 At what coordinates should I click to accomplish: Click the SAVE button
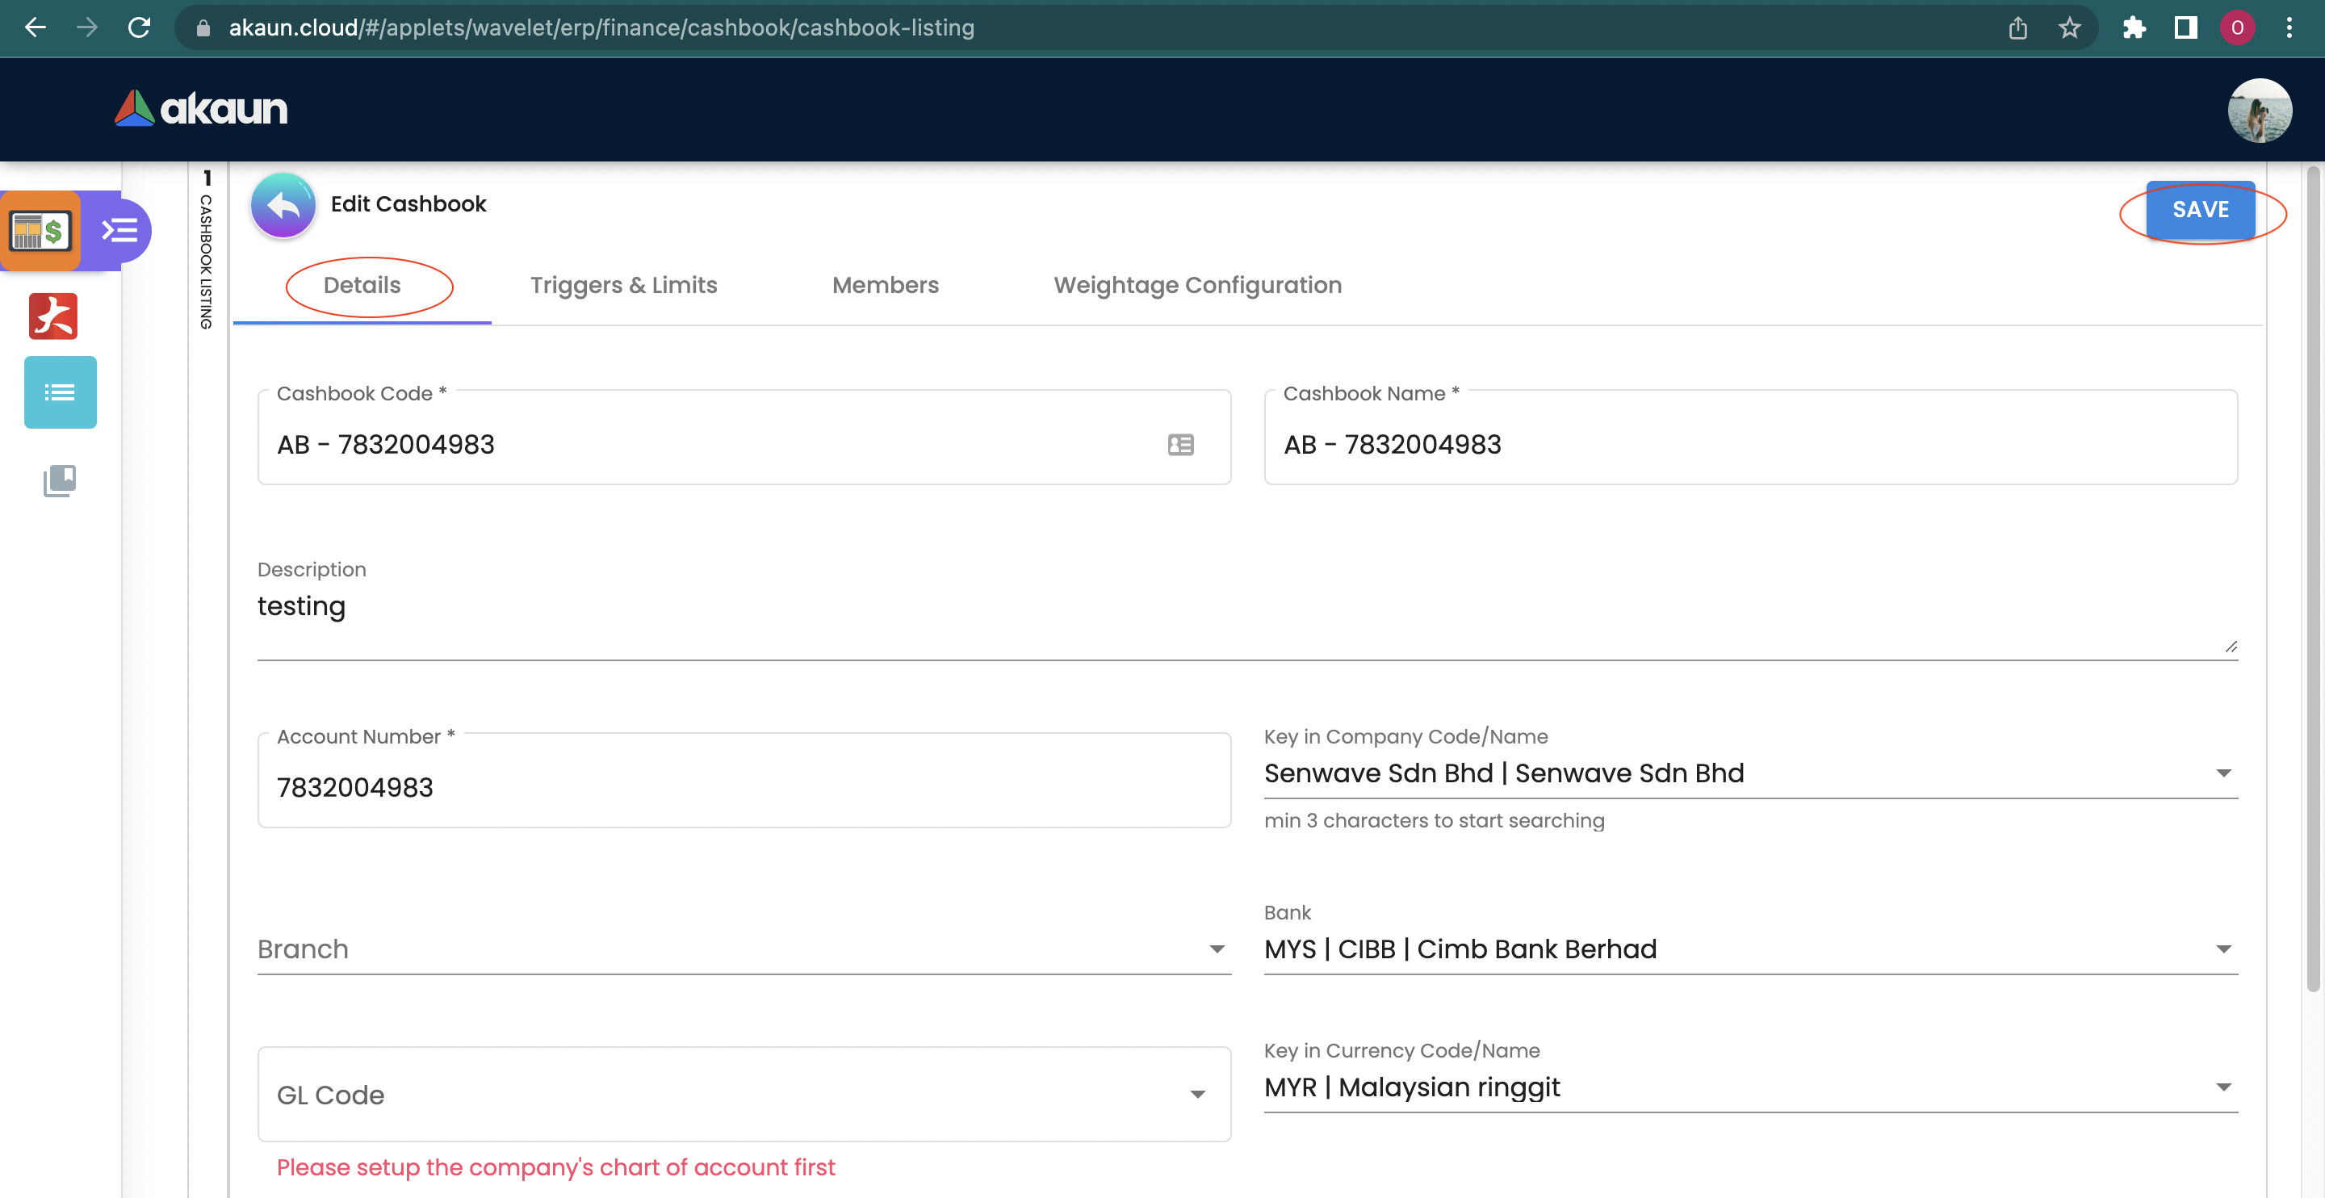[x=2200, y=209]
